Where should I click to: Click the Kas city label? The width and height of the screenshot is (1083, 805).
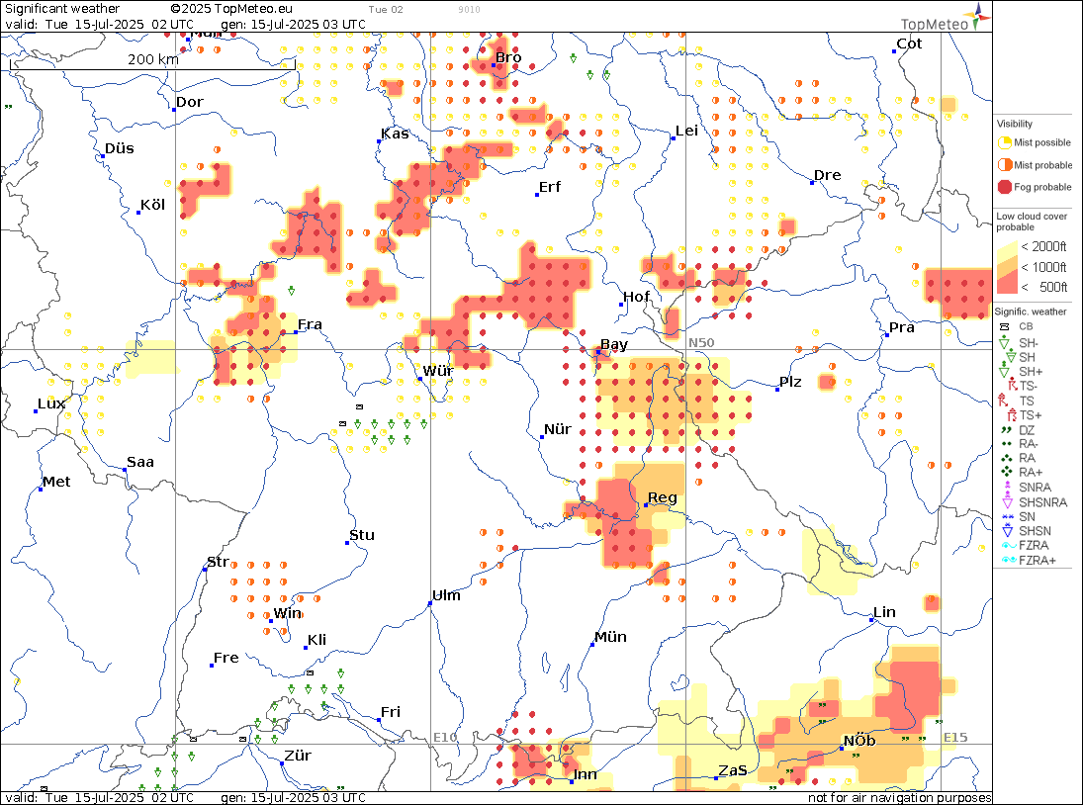pyautogui.click(x=395, y=134)
